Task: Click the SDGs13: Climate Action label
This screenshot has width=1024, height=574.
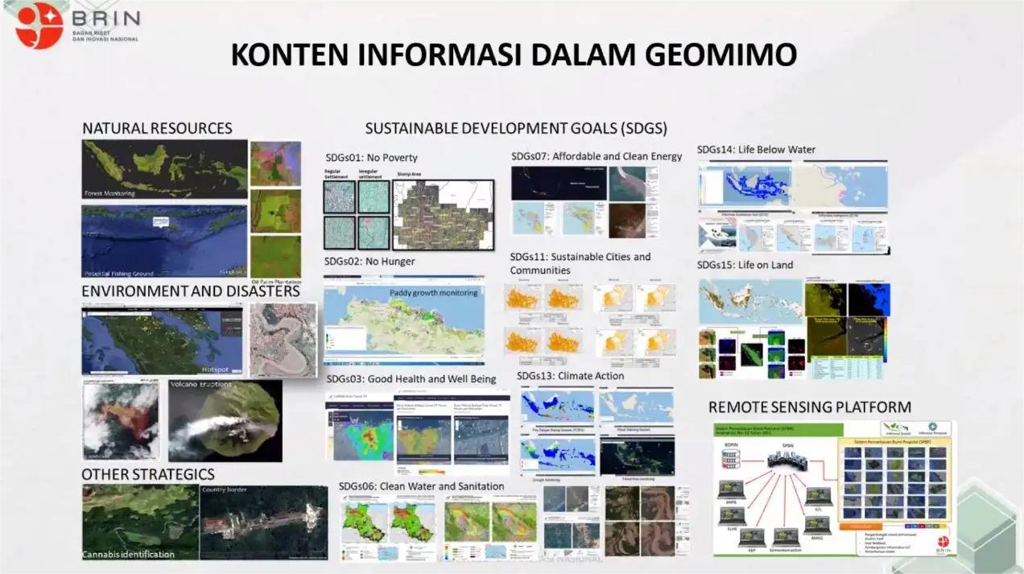Action: [x=570, y=375]
